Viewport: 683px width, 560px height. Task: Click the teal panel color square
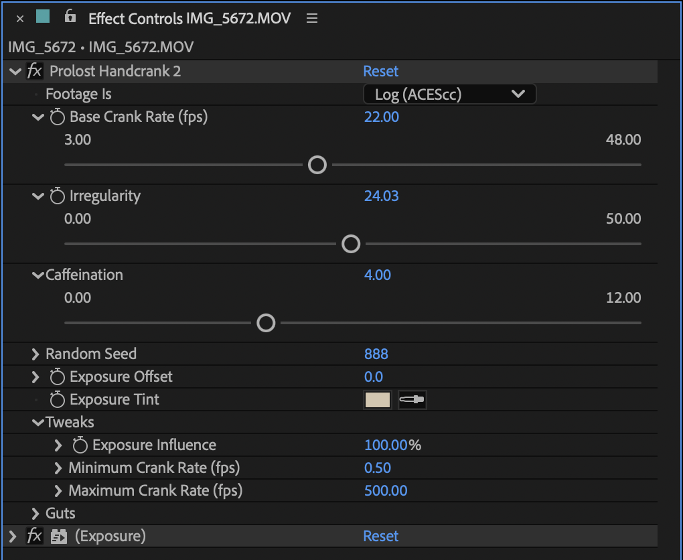coord(43,17)
